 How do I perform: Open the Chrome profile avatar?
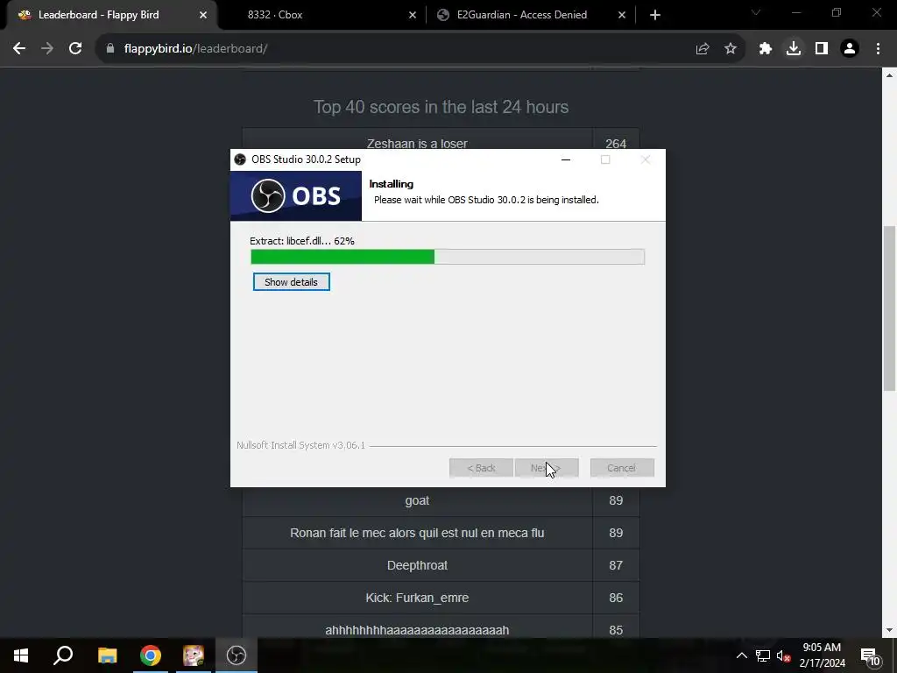coord(850,49)
